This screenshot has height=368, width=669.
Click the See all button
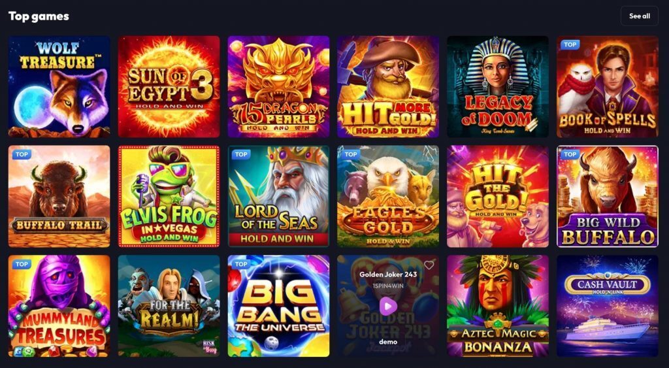640,16
